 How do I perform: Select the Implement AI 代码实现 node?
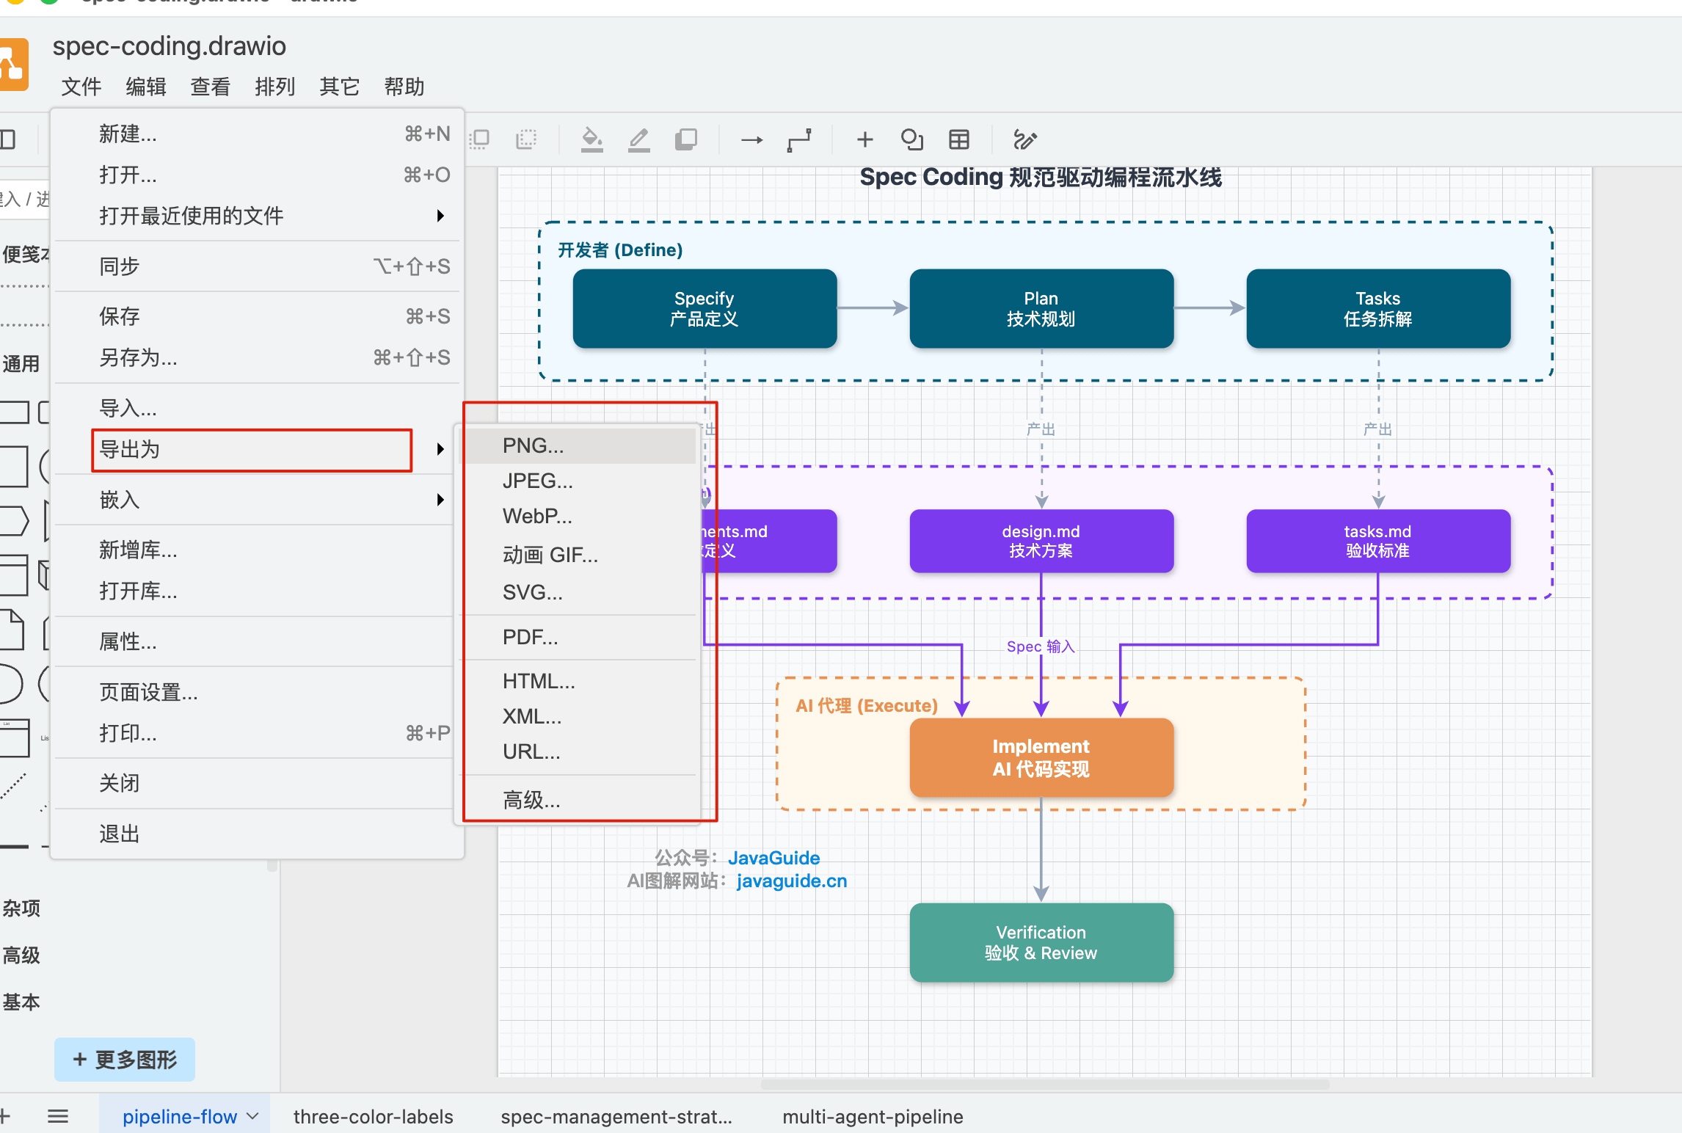click(1041, 757)
